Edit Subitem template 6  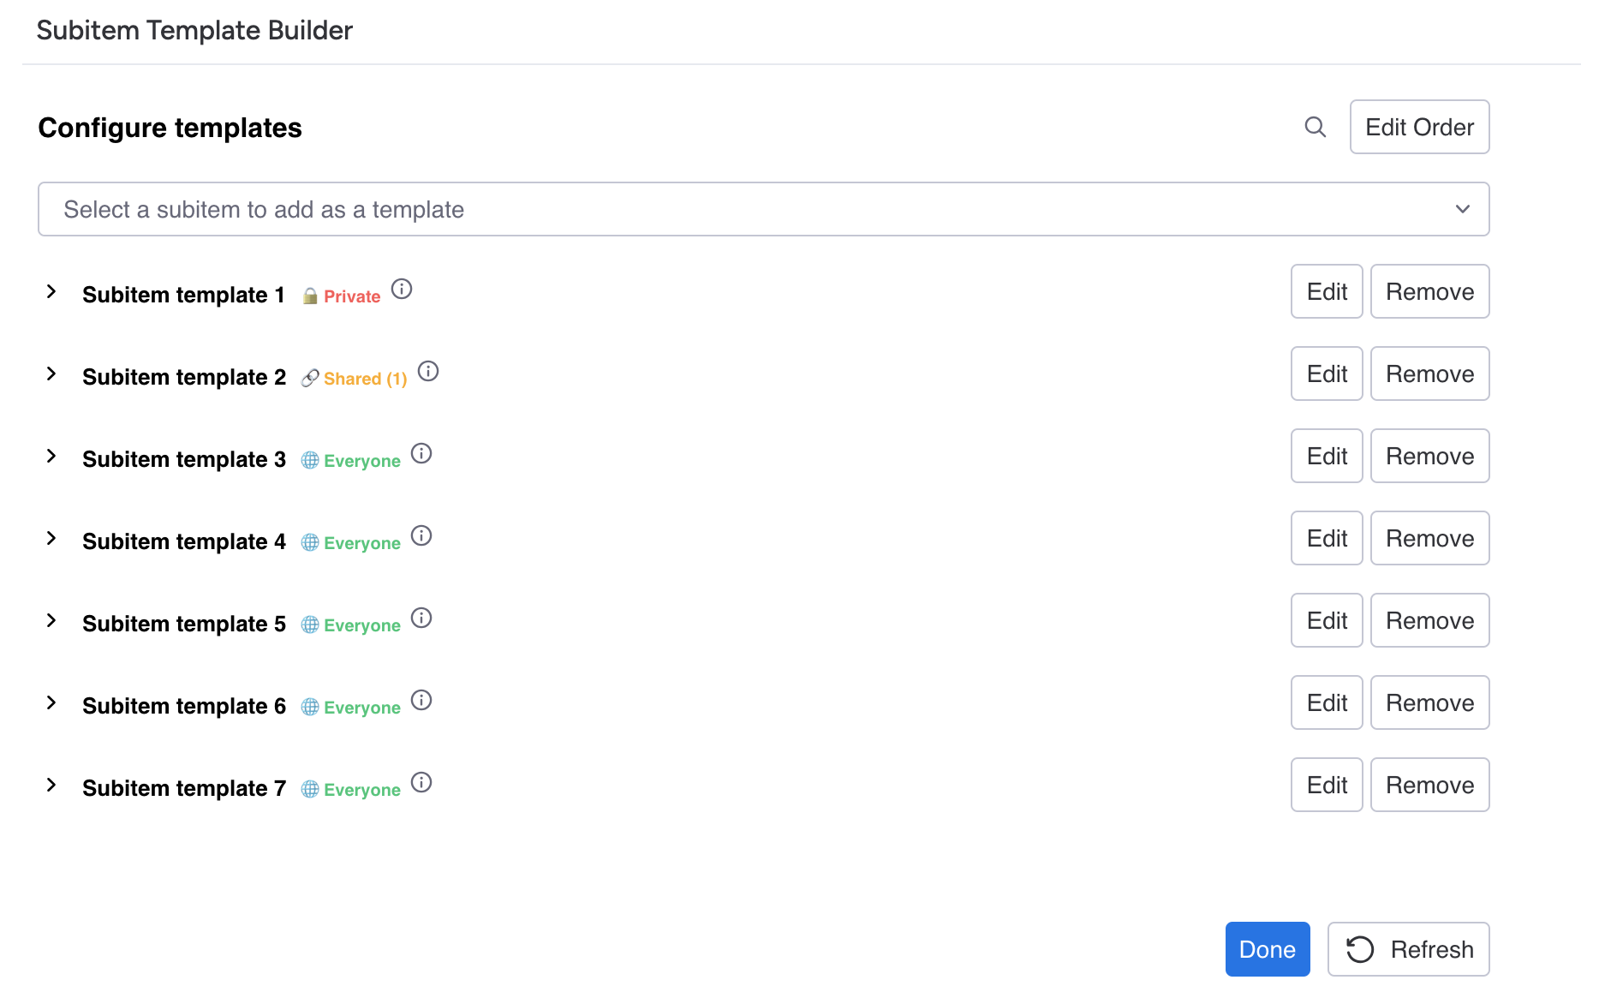(x=1327, y=702)
